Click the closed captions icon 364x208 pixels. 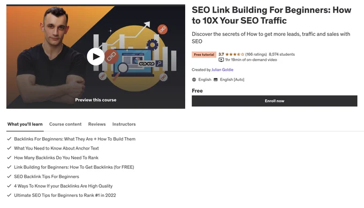[x=216, y=80]
